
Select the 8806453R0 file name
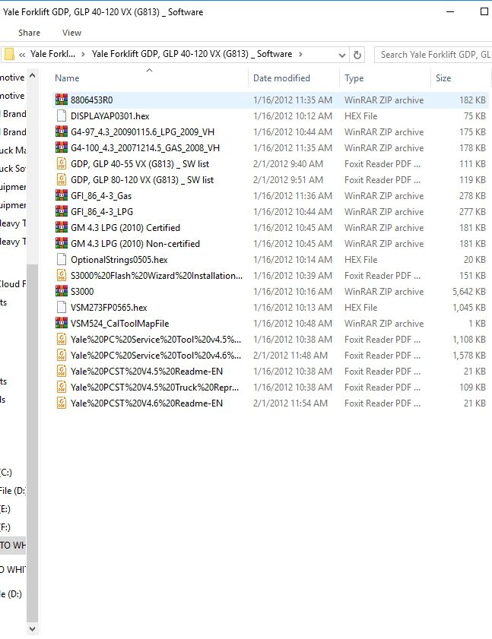click(x=91, y=100)
